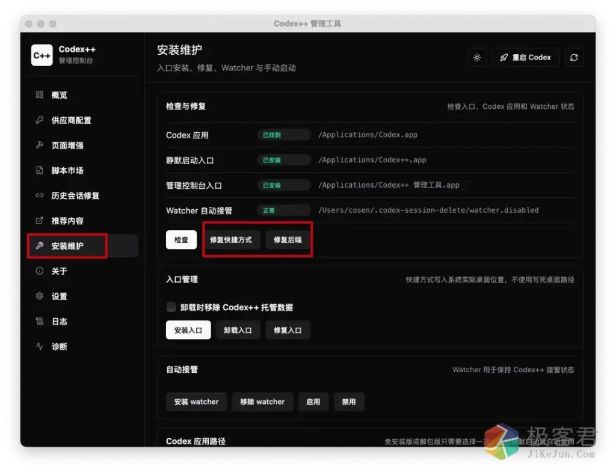Click the info icon beside 关于
Image resolution: width=616 pixels, height=472 pixels.
39,271
